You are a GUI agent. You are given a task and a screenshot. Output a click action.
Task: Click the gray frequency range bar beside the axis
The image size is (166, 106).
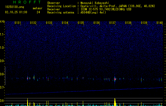click(5, 76)
